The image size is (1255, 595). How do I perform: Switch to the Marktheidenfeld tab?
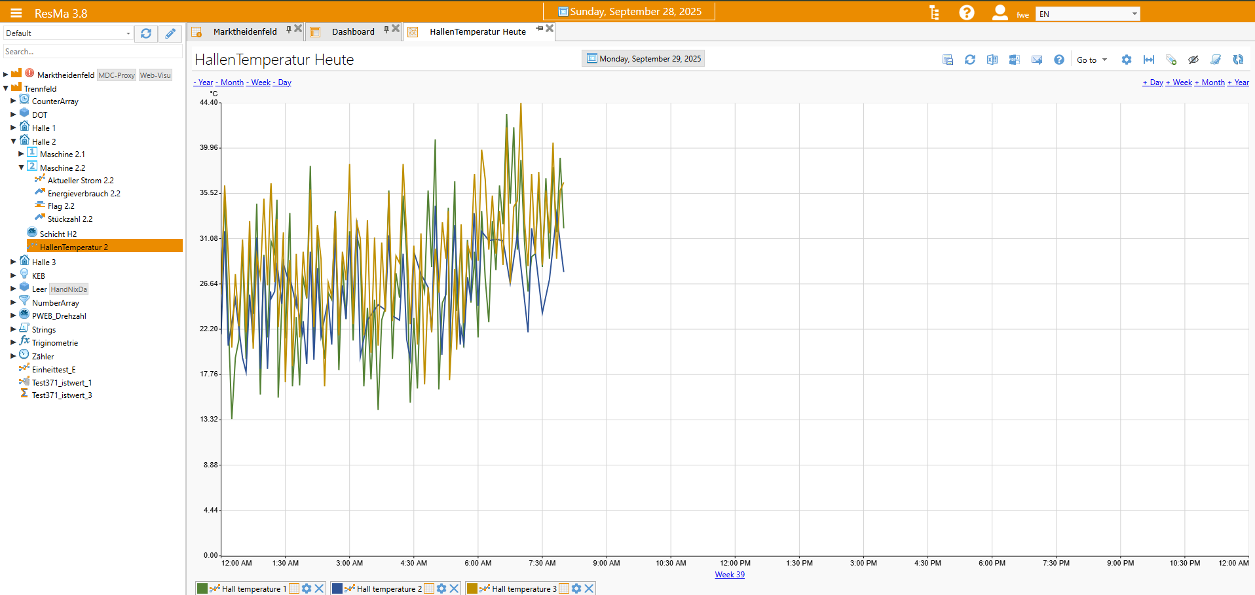[x=244, y=31]
